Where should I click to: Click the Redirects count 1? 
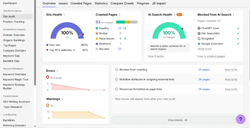coord(121,44)
